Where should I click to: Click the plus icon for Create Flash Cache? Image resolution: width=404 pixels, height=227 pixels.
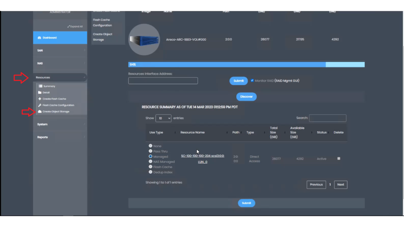point(40,99)
